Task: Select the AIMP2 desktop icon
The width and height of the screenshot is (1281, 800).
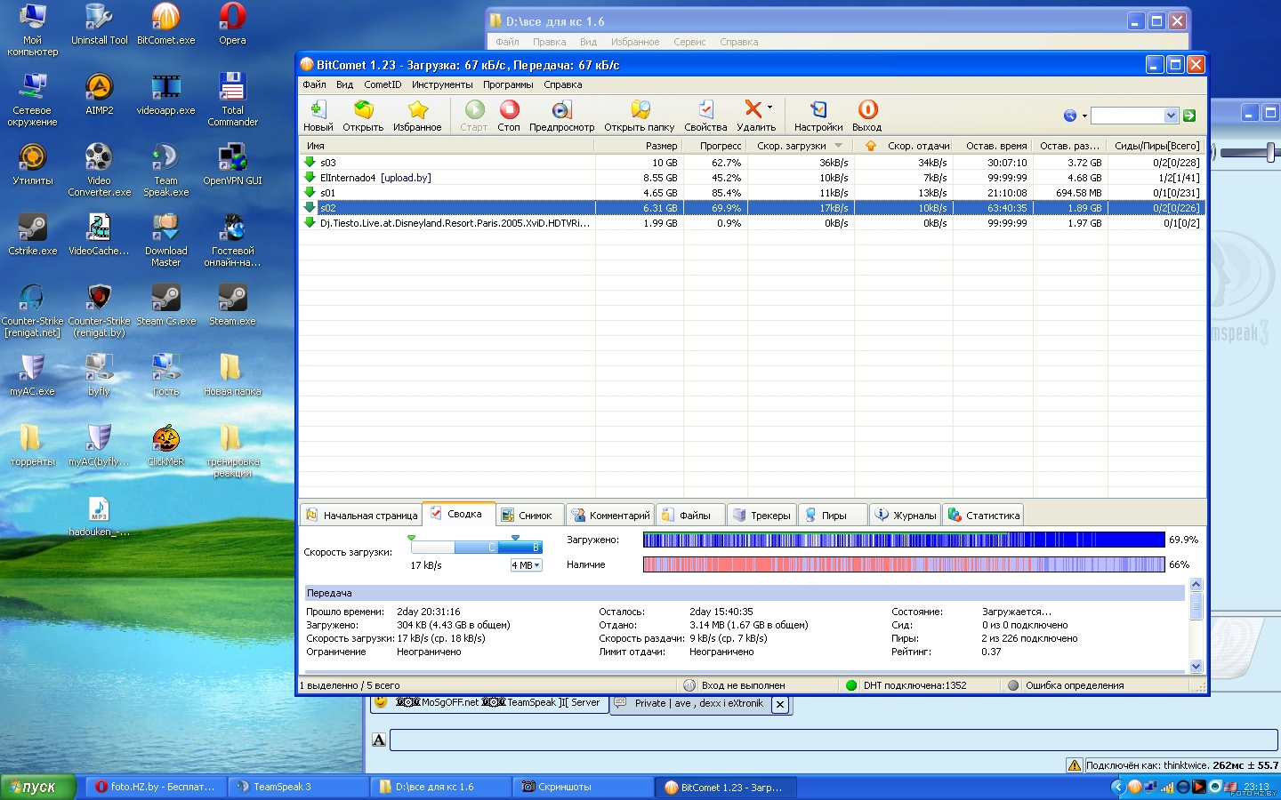Action: click(x=99, y=94)
